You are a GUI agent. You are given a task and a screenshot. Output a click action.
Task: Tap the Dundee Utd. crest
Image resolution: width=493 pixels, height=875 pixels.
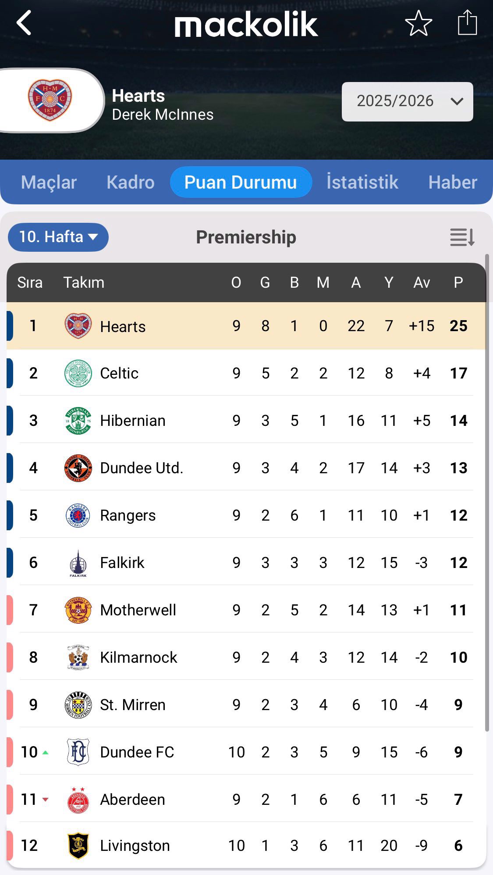[x=78, y=468]
